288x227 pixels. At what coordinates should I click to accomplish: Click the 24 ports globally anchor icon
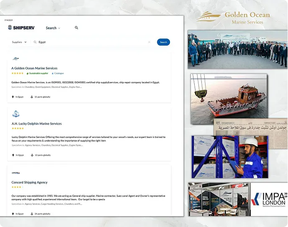32,214
